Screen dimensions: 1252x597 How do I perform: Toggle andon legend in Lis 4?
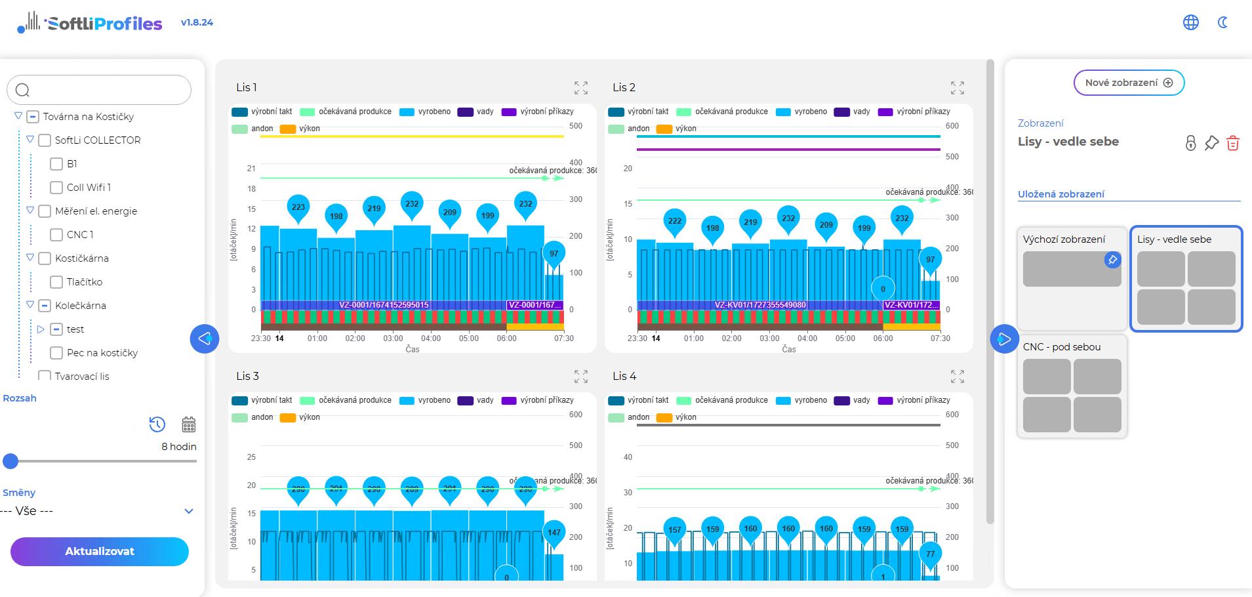pos(629,417)
